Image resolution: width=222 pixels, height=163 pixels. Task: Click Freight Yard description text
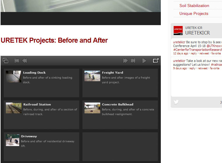tap(126, 80)
